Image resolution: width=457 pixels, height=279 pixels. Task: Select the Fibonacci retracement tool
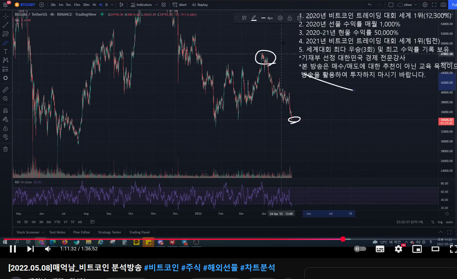[5, 34]
